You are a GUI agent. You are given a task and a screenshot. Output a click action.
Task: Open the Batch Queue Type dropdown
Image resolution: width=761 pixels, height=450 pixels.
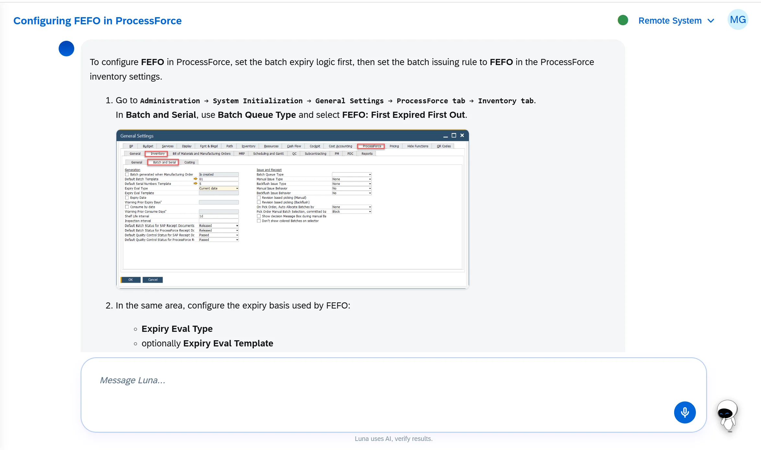coord(351,174)
